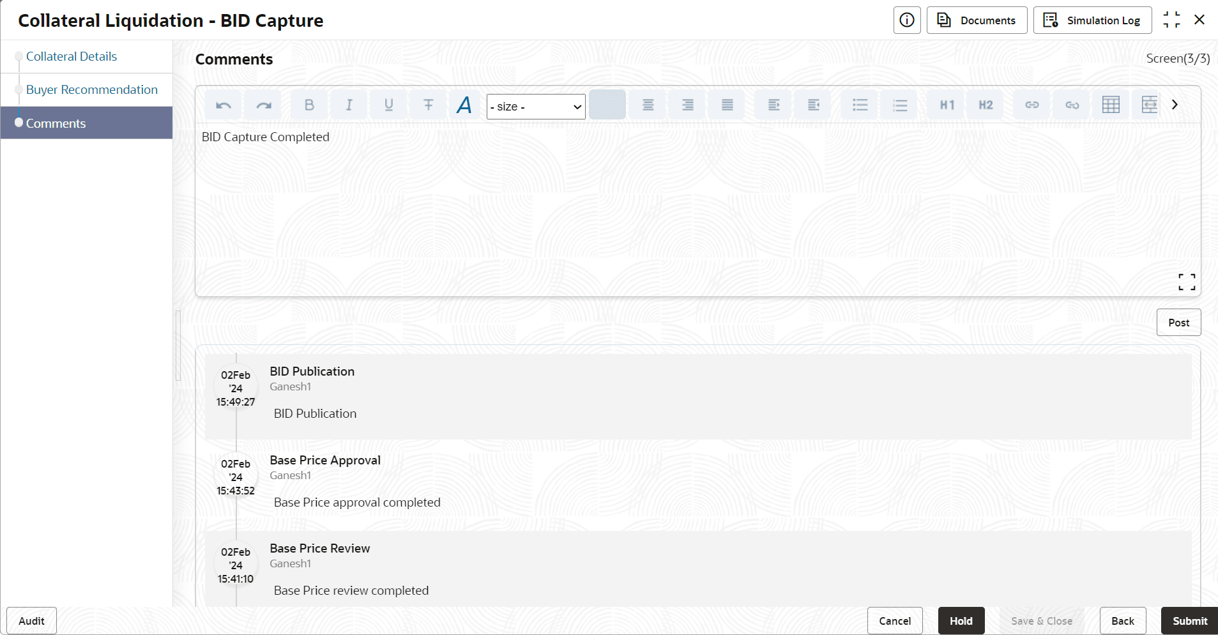
Task: Click the 'Base Price approval completed' comment text
Action: (x=357, y=502)
